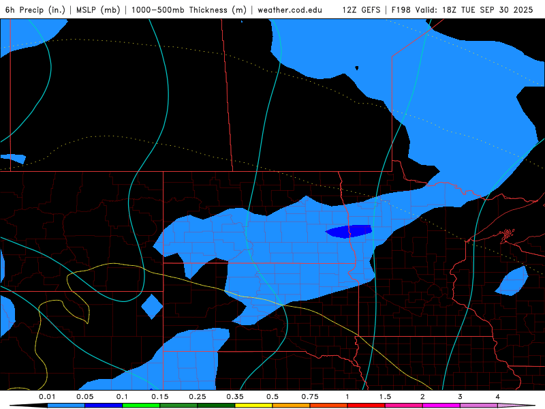Click the 0.1 legend value
The height and width of the screenshot is (409, 545).
coord(122,397)
